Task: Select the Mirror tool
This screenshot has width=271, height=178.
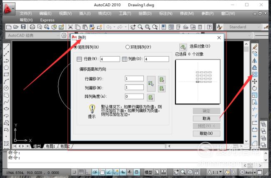Action: tap(255, 61)
